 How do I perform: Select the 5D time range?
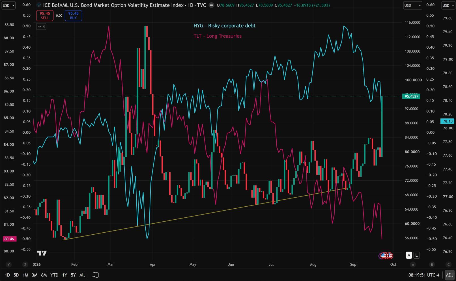click(16, 275)
